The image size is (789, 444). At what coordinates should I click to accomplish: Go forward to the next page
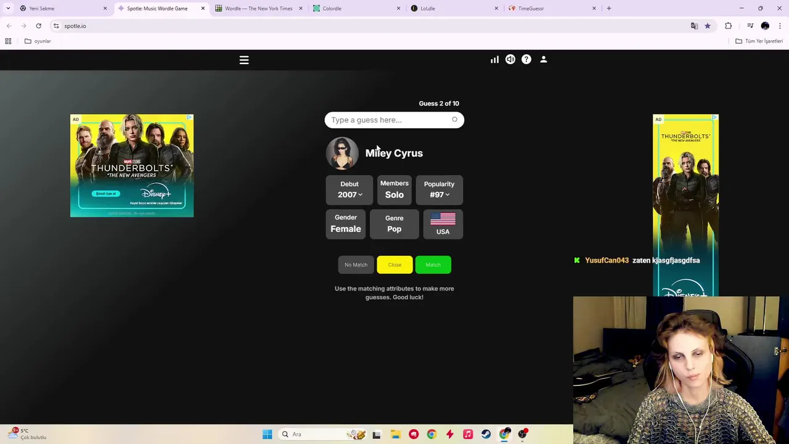[23, 26]
